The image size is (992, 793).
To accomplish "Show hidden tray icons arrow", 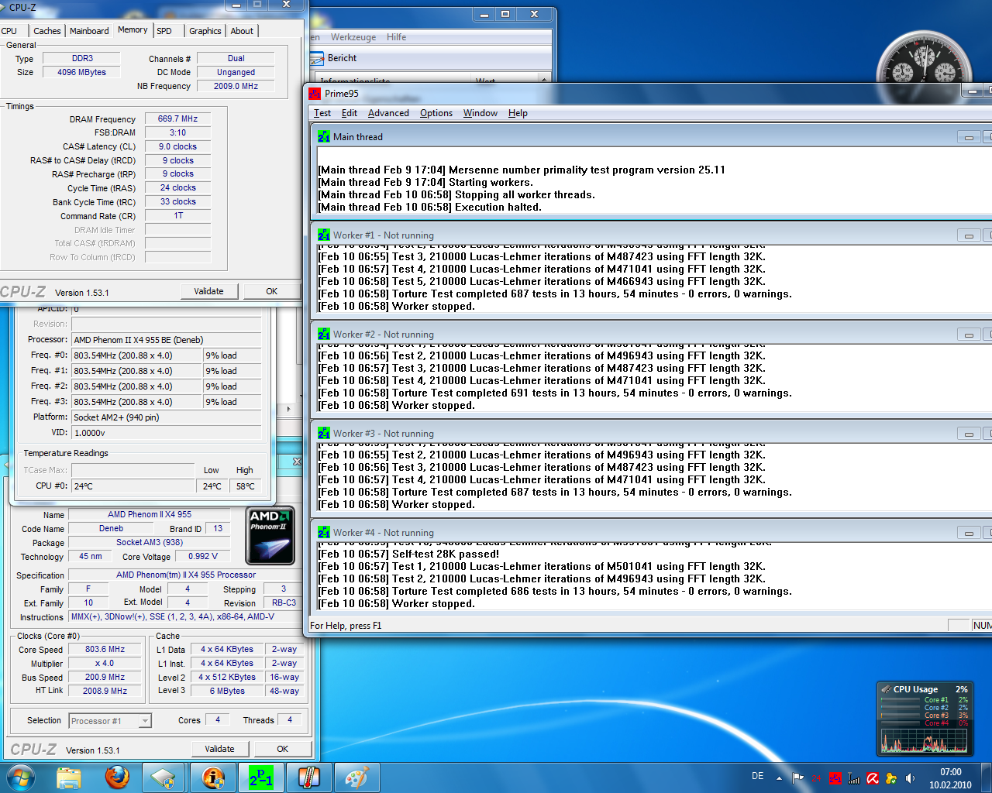I will pyautogui.click(x=779, y=778).
